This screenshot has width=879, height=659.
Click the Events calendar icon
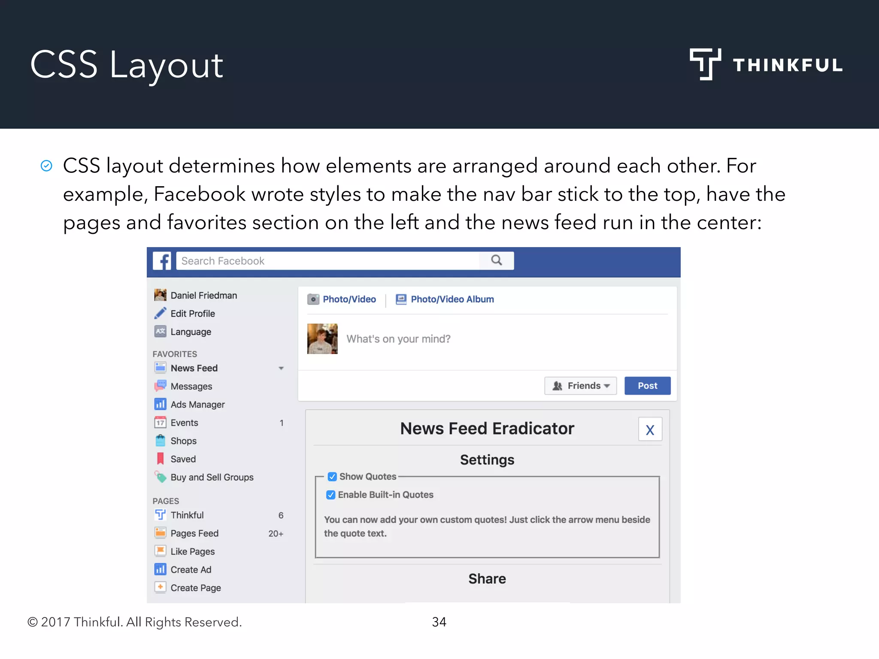(160, 423)
